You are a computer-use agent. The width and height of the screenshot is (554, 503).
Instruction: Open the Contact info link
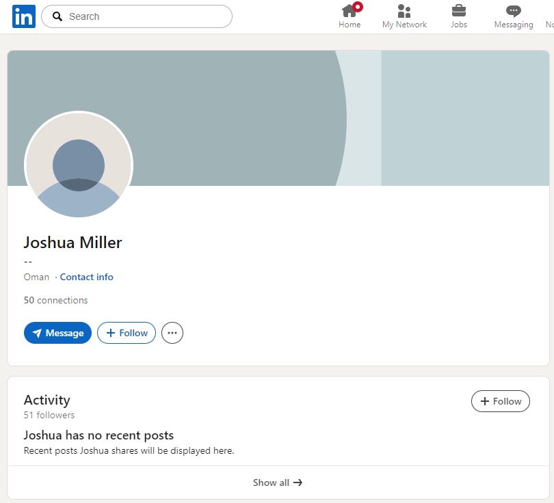point(86,277)
